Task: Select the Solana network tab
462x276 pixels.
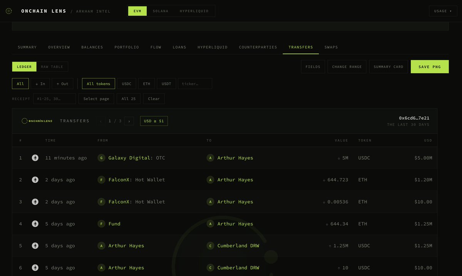Action: (161, 11)
